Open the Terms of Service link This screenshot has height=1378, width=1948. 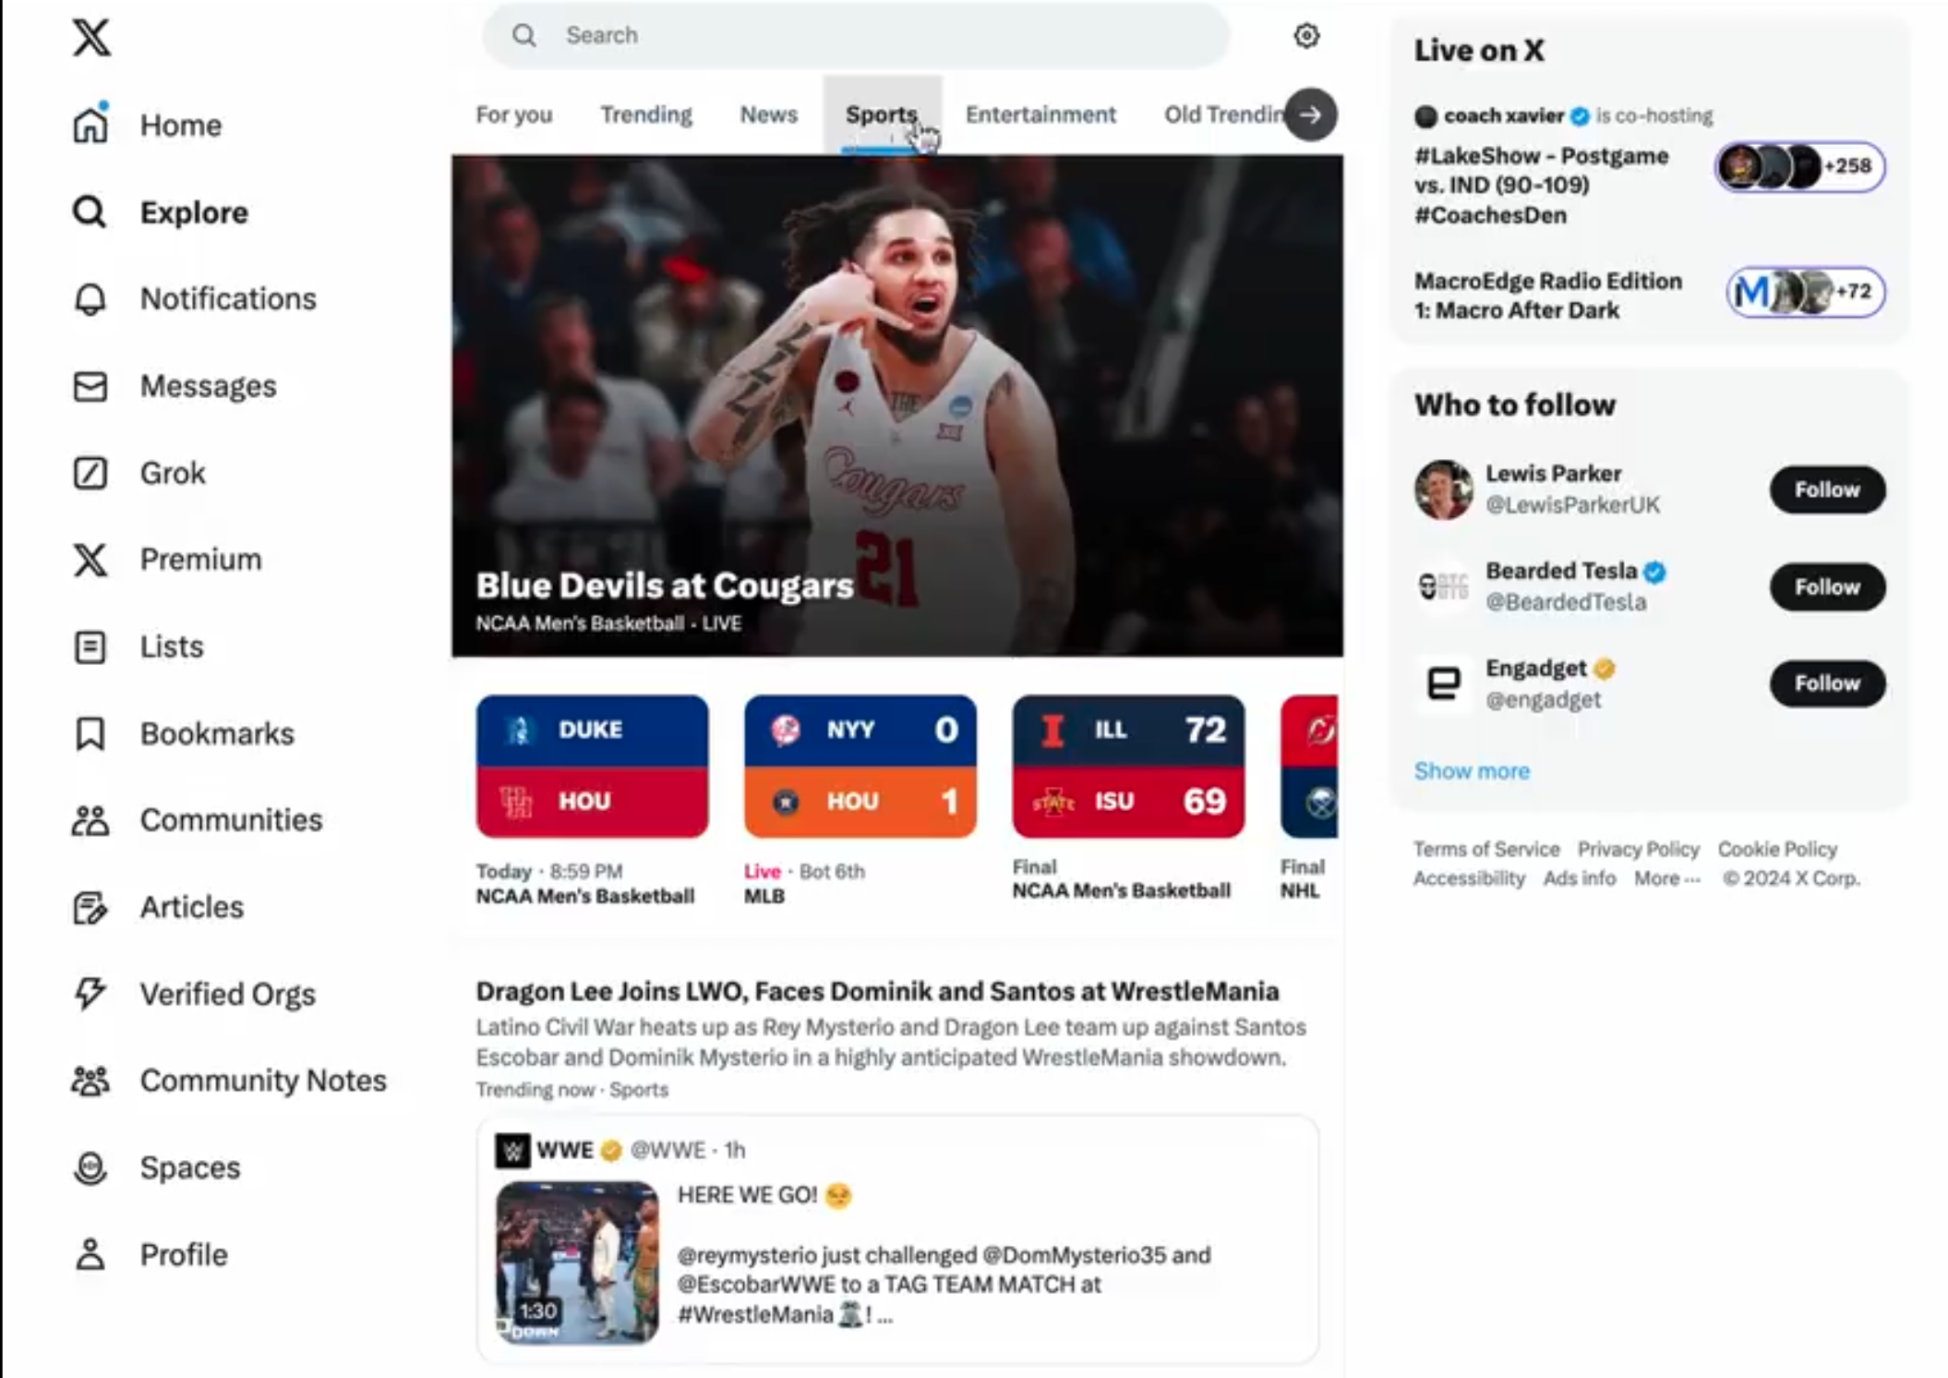[x=1486, y=849]
